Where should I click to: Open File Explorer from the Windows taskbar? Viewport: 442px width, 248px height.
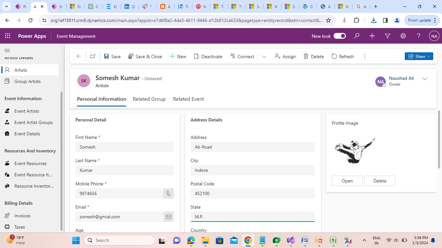205,240
